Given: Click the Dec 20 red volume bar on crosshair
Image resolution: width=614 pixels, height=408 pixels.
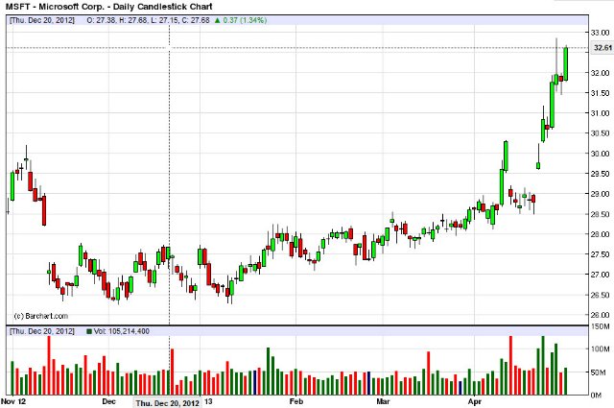Looking at the screenshot, I should click(x=172, y=372).
